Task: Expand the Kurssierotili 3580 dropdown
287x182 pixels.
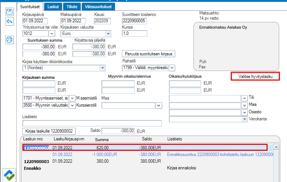Action: click(72, 105)
